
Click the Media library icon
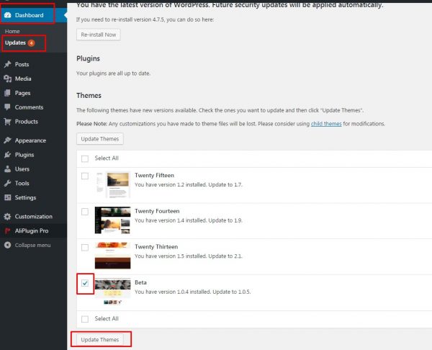coord(8,78)
